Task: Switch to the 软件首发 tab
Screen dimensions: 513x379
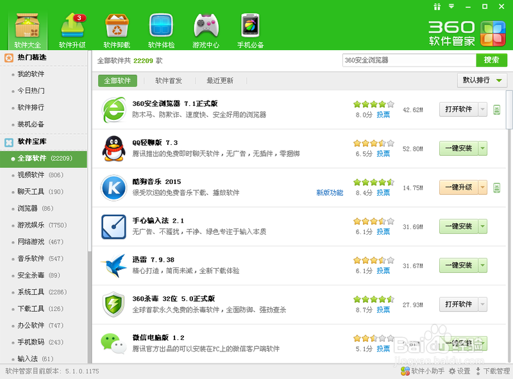Action: click(169, 81)
